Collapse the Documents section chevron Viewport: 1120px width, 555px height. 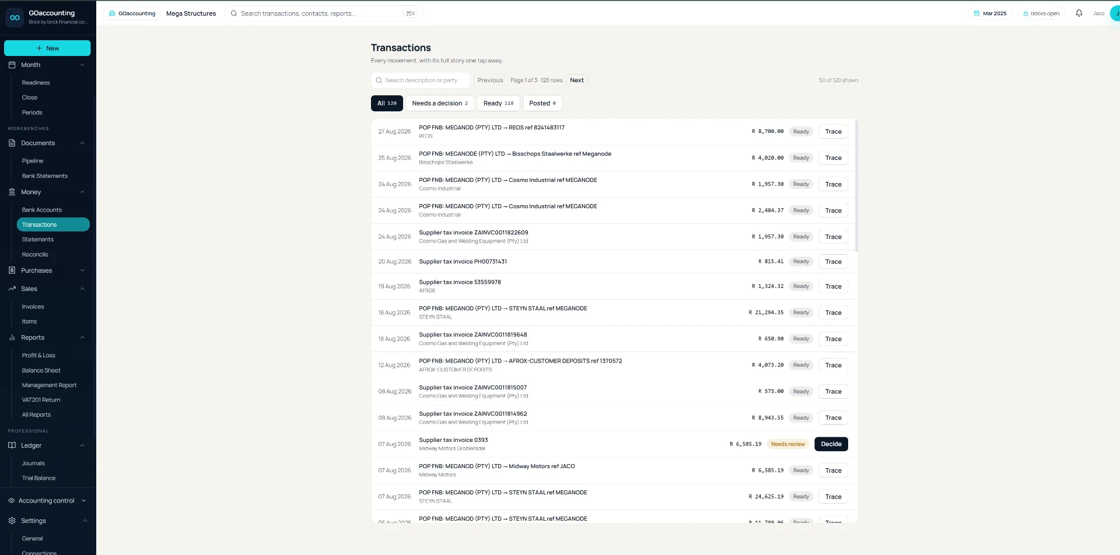coord(82,143)
